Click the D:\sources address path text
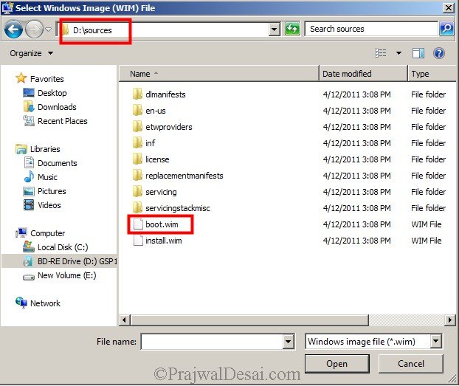Image resolution: width=459 pixels, height=386 pixels. click(92, 30)
